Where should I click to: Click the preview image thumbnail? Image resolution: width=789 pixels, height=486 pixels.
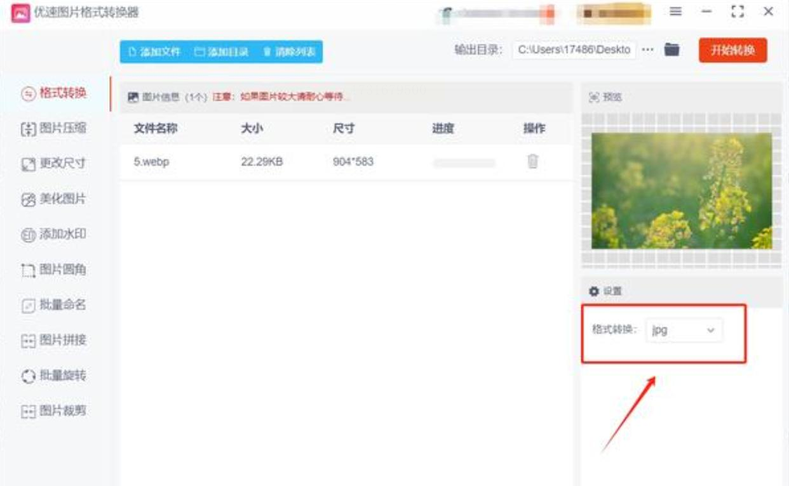(682, 191)
